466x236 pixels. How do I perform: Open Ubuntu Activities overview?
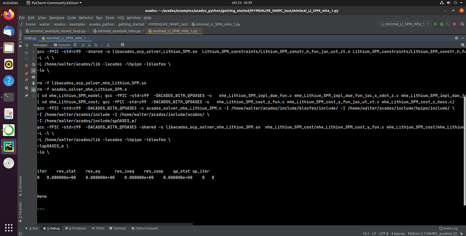coord(10,3)
